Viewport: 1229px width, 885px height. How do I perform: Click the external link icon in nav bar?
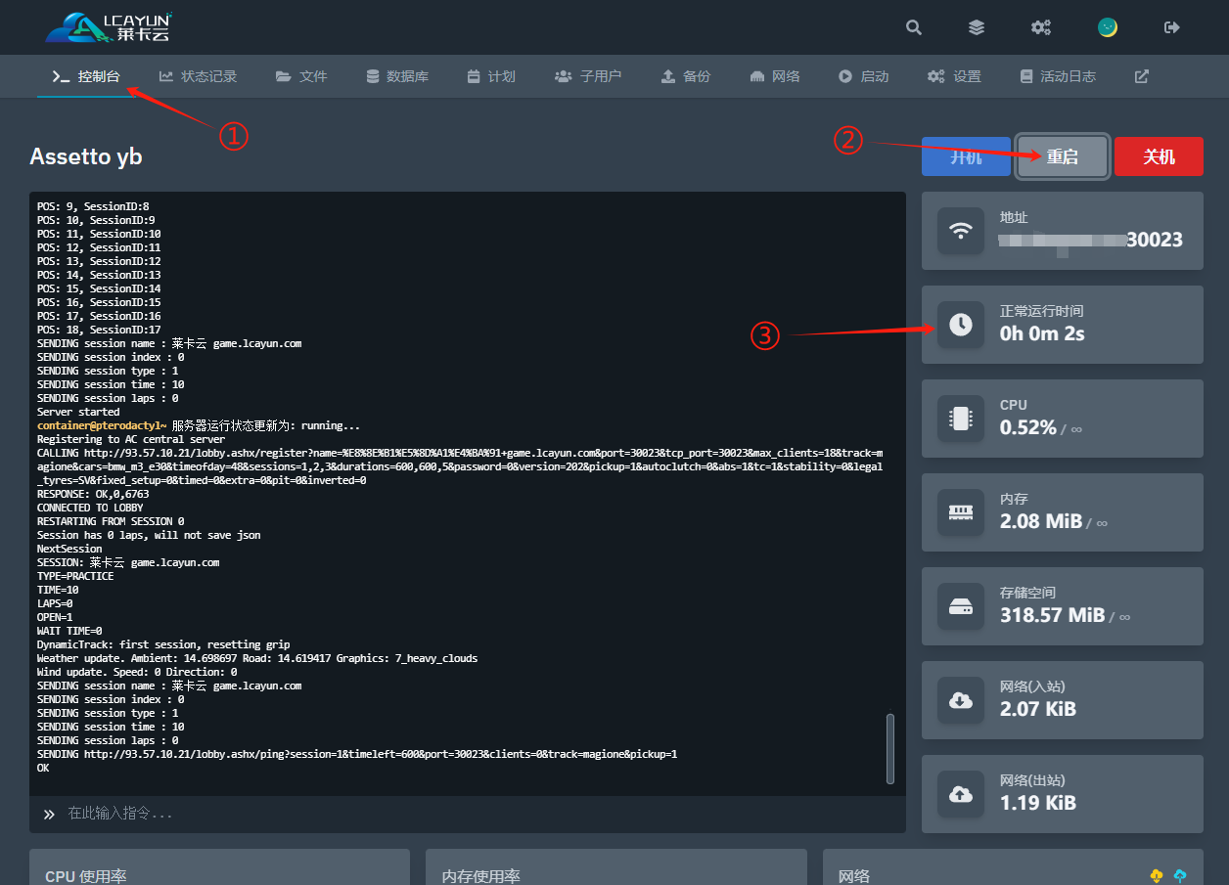click(1141, 76)
